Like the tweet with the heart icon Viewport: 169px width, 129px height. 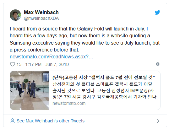click(13, 64)
